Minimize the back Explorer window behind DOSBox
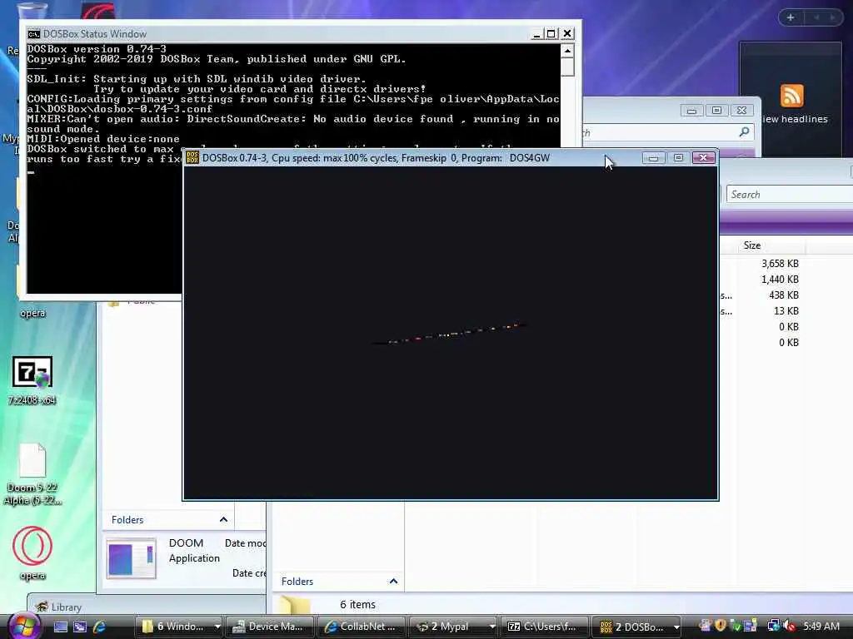 (x=691, y=111)
